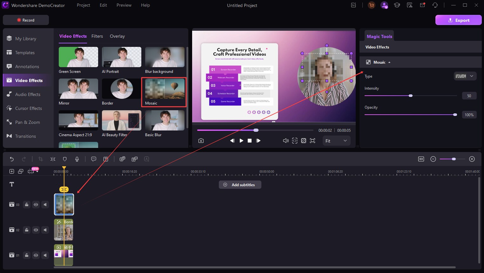Viewport: 484px width, 273px height.
Task: Toggle lock on track 01
Action: point(27,255)
